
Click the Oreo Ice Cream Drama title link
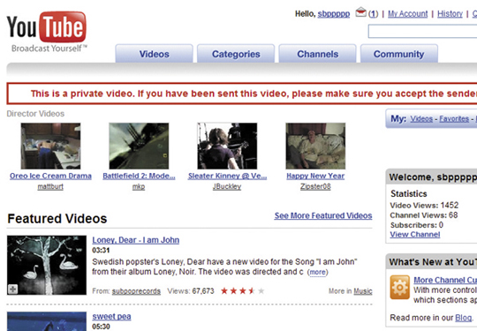point(50,176)
